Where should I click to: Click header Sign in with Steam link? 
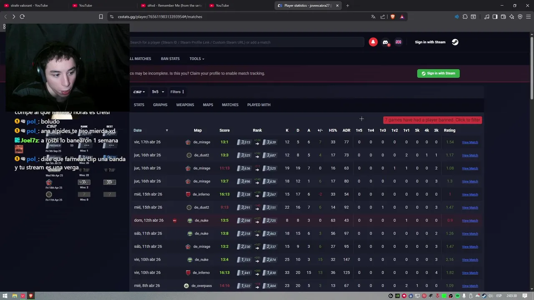tap(430, 42)
